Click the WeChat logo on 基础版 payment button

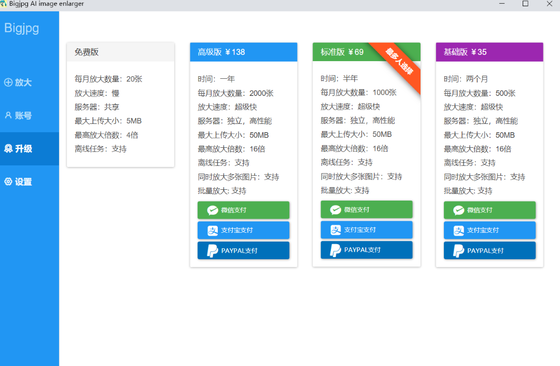point(458,210)
